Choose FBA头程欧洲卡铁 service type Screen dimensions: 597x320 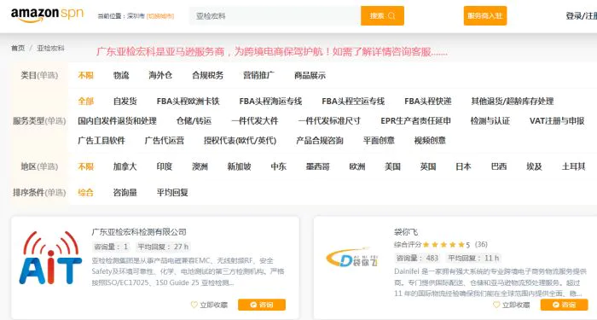[188, 102]
